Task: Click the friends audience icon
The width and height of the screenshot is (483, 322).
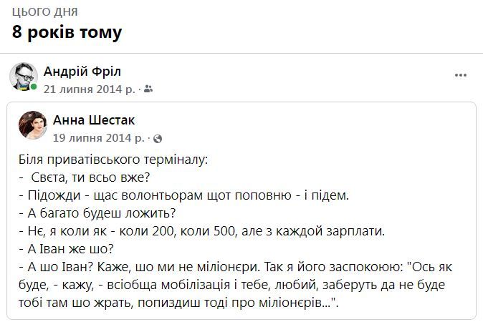Action: pos(148,89)
